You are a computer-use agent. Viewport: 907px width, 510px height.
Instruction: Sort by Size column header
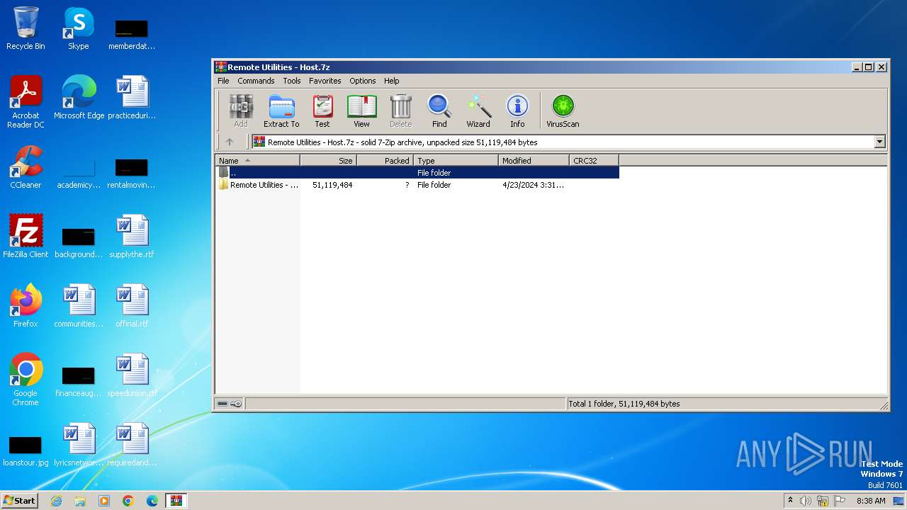click(x=329, y=161)
